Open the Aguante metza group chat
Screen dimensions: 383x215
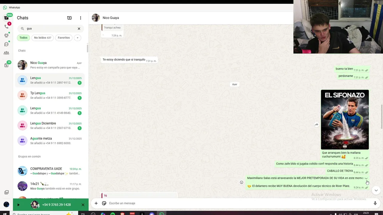coord(50,141)
